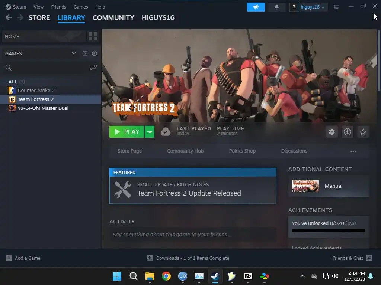Click the library HOME button
Screen dimensions: 381x285
44,36
